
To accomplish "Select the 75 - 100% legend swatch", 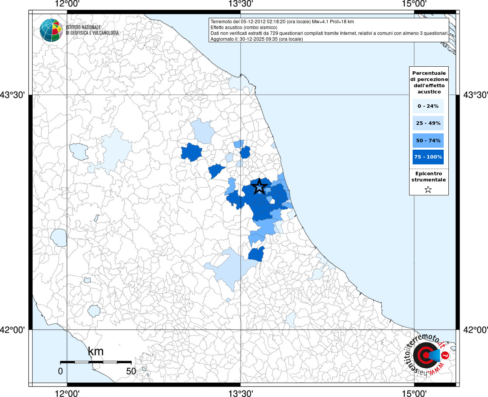I will click(x=428, y=157).
